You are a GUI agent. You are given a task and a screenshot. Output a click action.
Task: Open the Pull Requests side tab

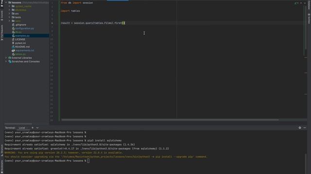click(2, 33)
